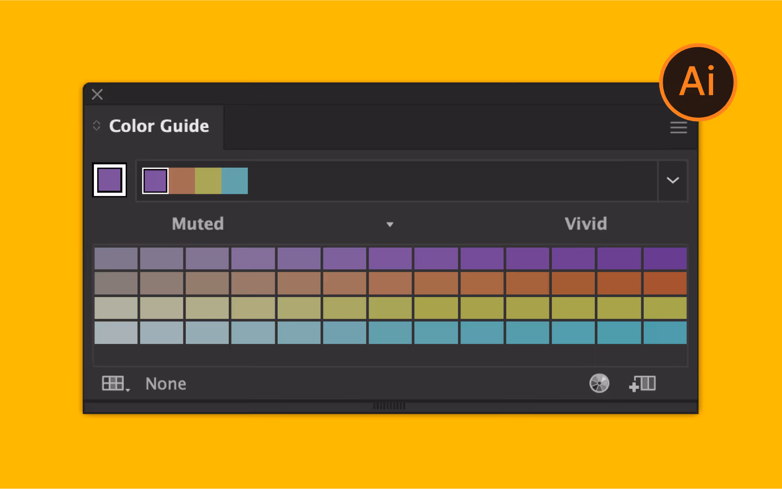The image size is (782, 489).
Task: Click the Muted label
Action: click(197, 224)
